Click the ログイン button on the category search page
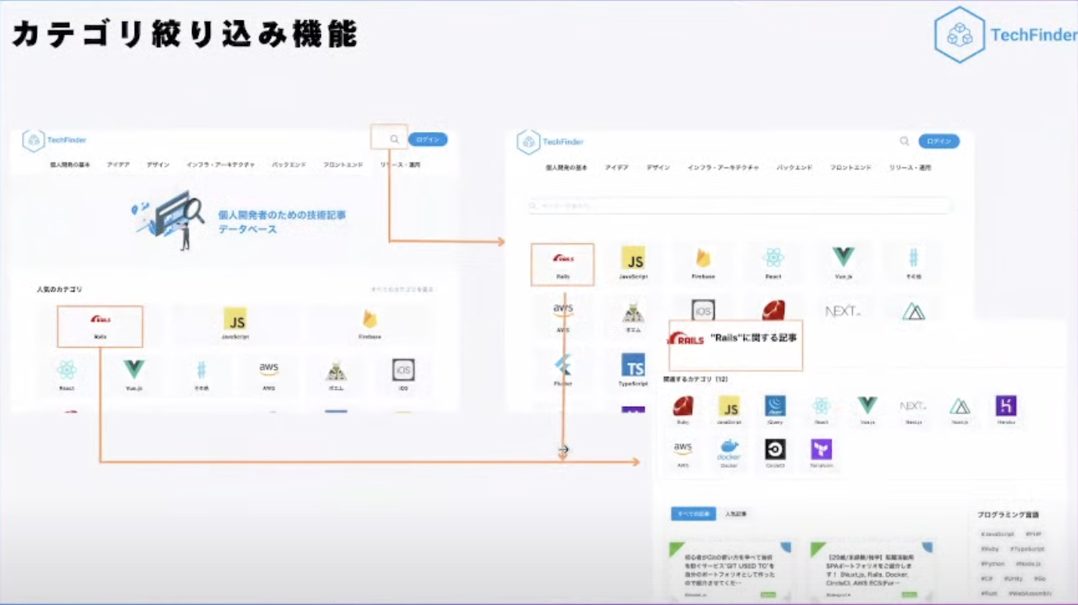Screen dimensions: 1078x605 pos(939,141)
